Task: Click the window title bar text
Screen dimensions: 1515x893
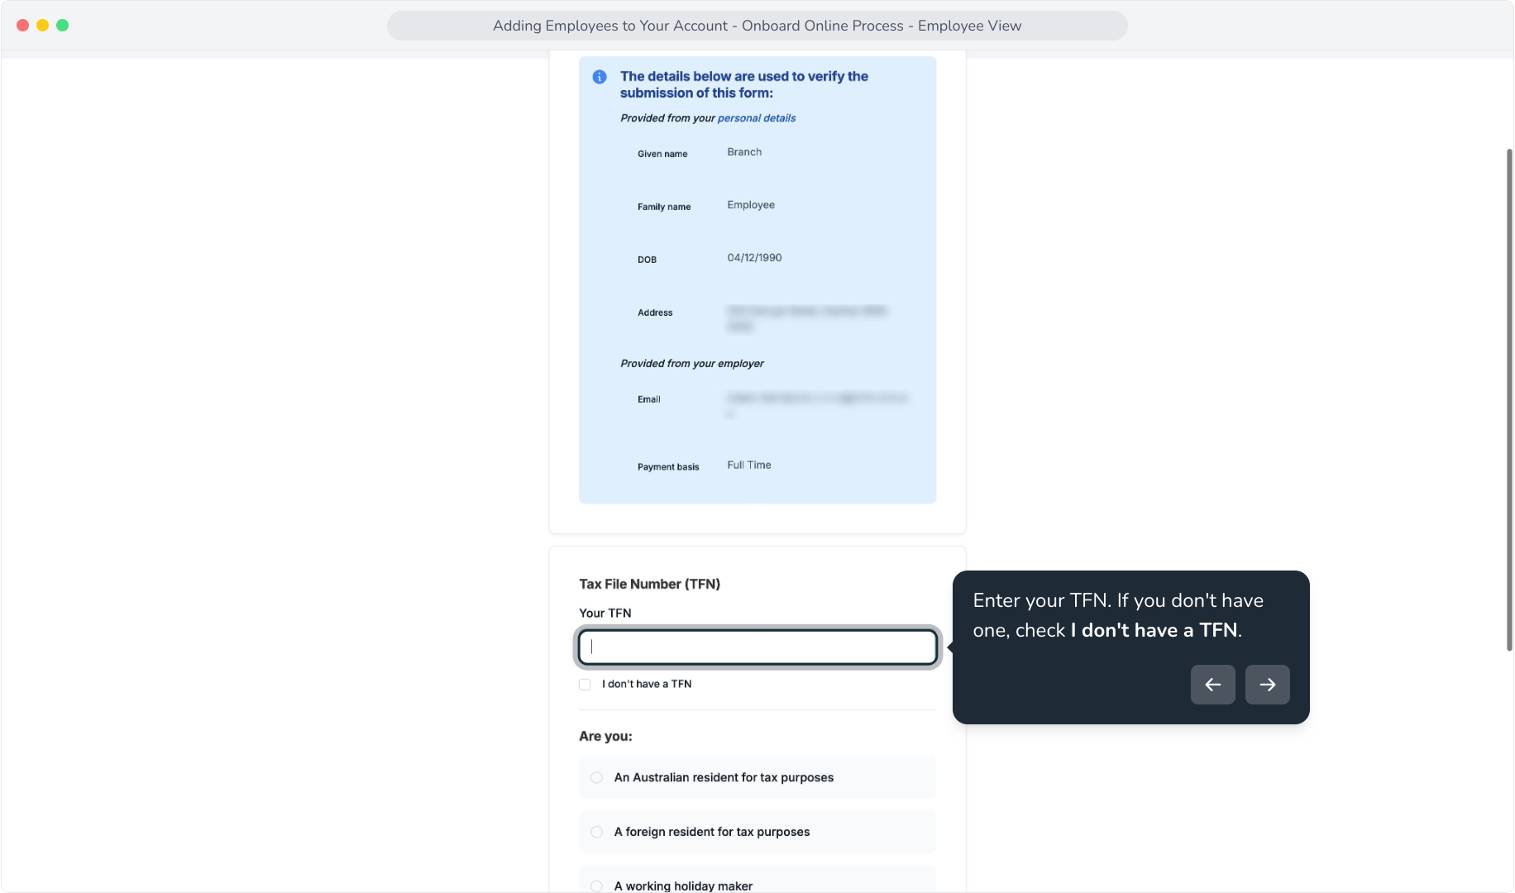Action: click(757, 26)
